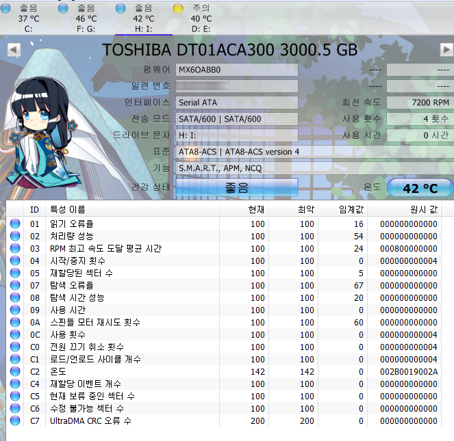The image size is (454, 441).
Task: Click raw value 002B0019002A
Action: [409, 371]
